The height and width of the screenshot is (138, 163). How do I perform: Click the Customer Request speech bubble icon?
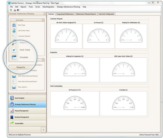(x=14, y=36)
